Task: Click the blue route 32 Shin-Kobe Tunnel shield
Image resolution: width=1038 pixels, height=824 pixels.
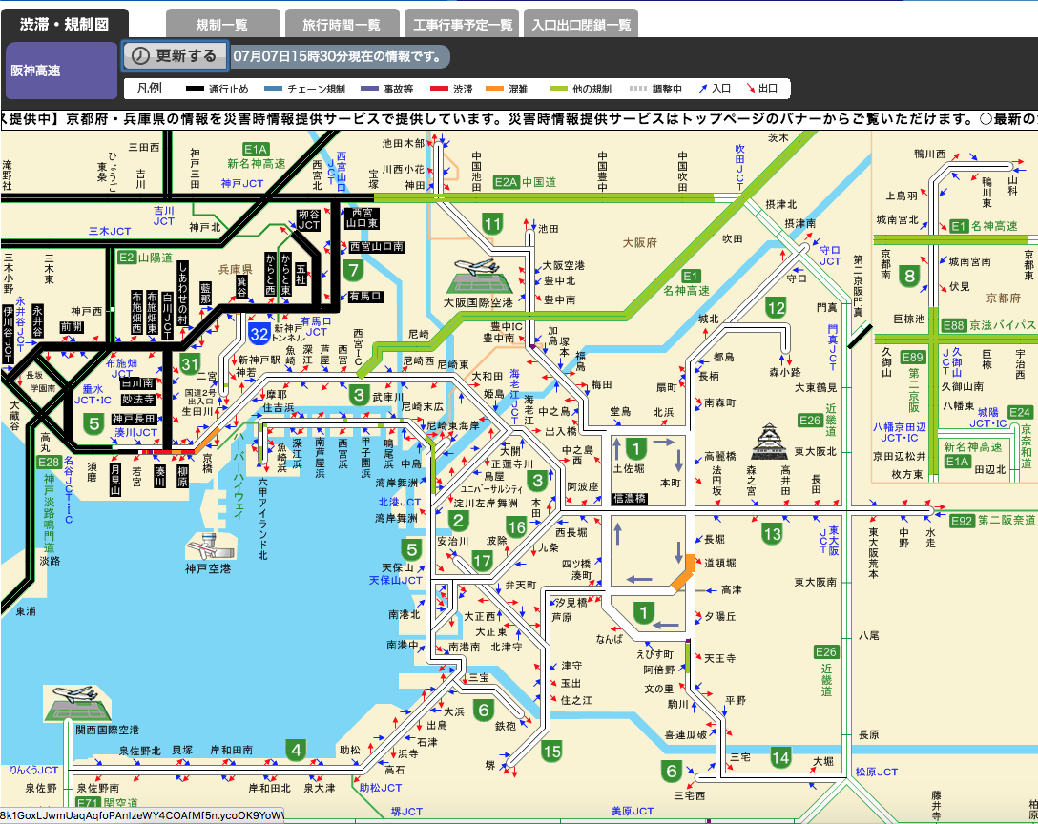Action: coord(258,334)
